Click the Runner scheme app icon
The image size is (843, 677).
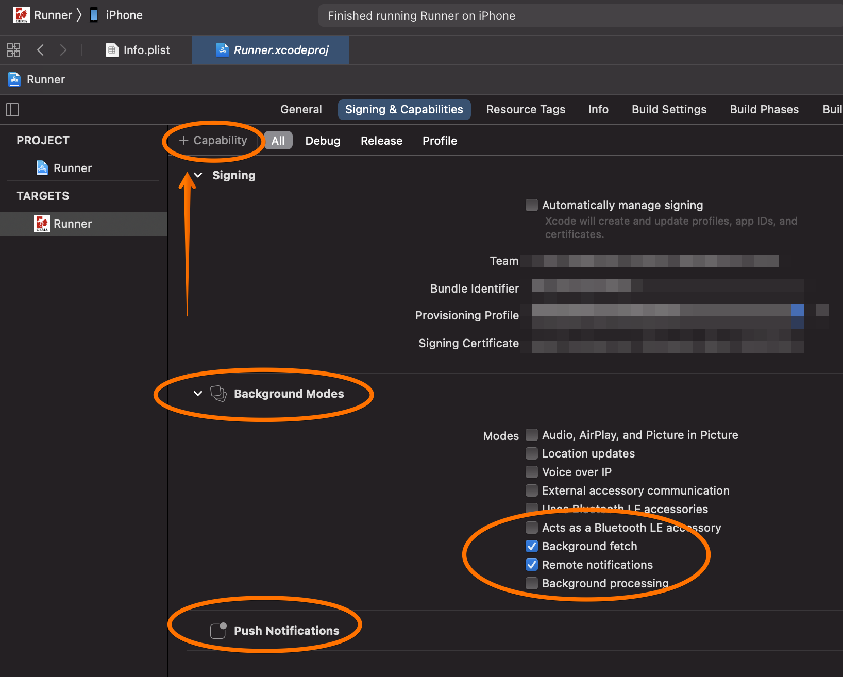point(22,15)
